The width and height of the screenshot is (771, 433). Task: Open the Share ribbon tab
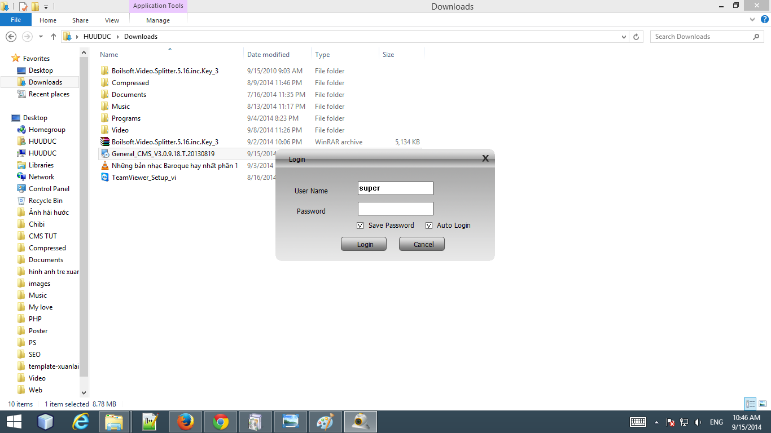pyautogui.click(x=80, y=20)
